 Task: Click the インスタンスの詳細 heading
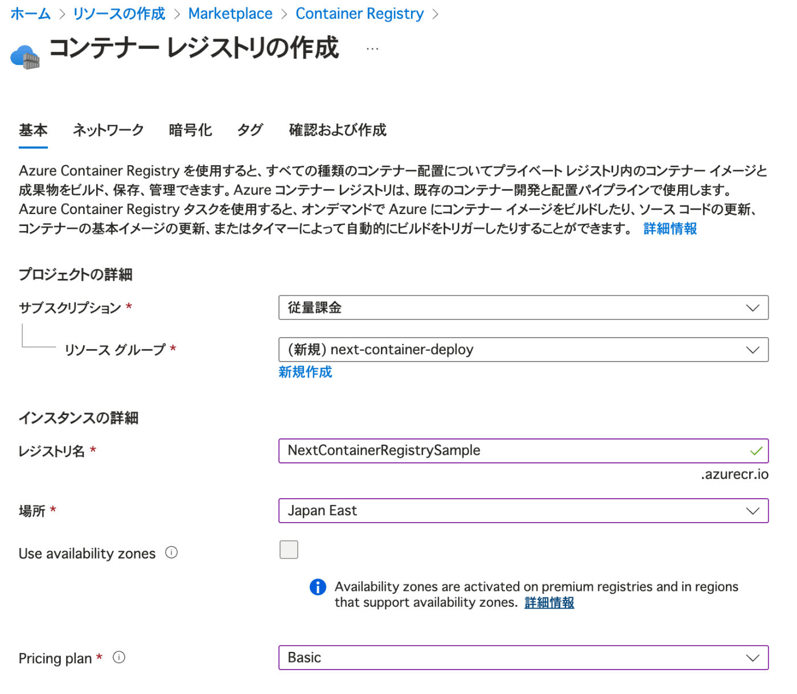[79, 418]
